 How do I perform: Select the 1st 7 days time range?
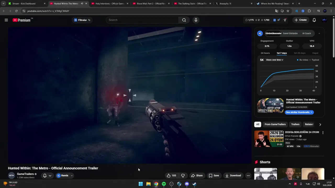[282, 53]
